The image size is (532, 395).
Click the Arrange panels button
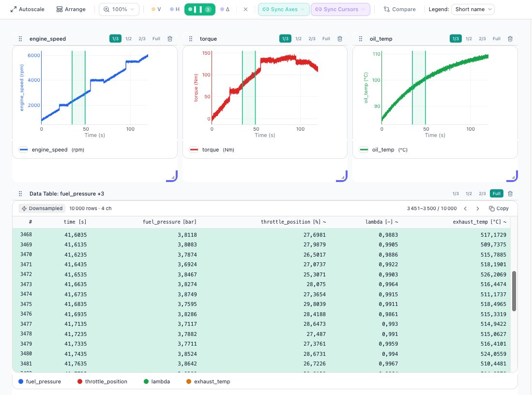click(71, 9)
